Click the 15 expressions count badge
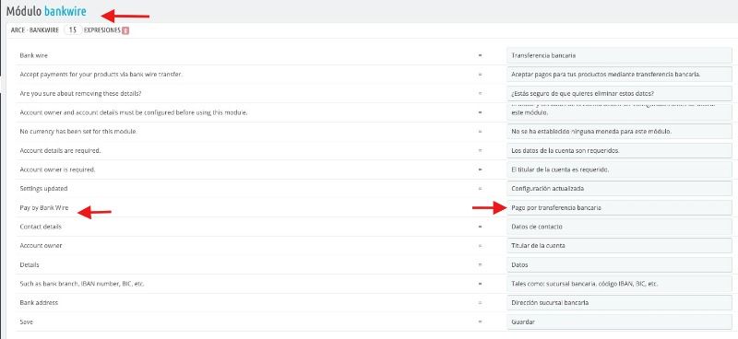 click(73, 30)
